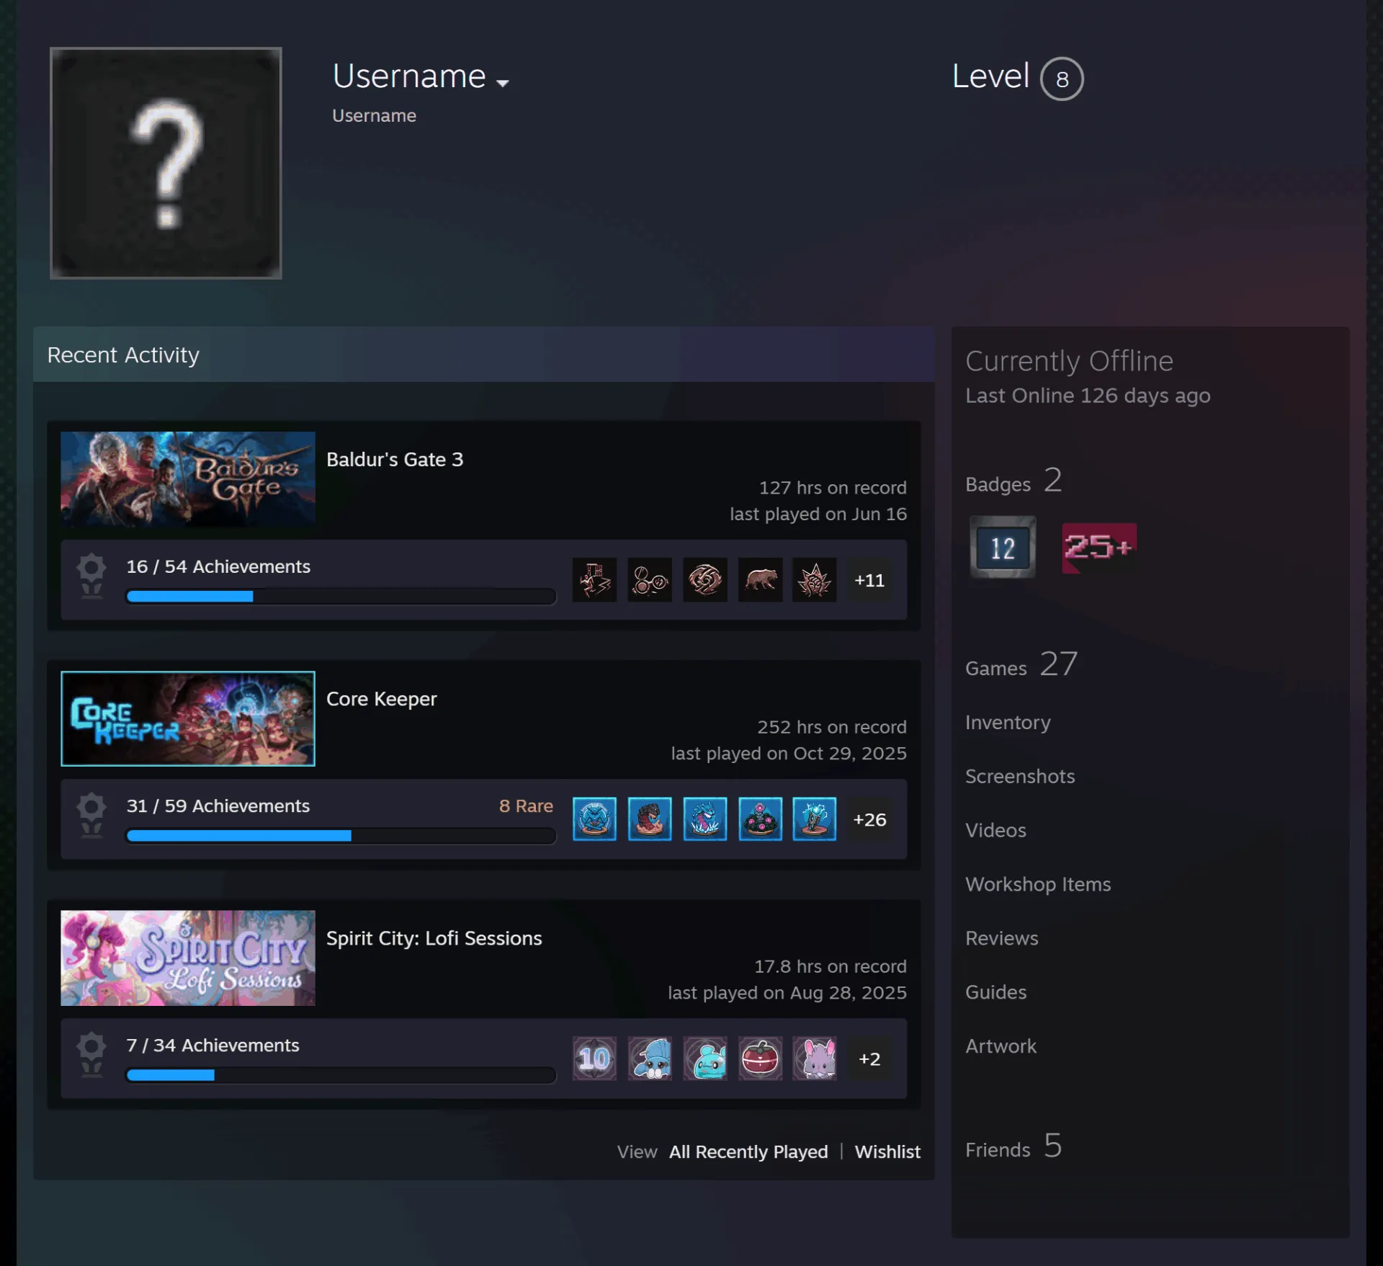Click the spiral achievement icon for Baldur's Gate 3
Image resolution: width=1383 pixels, height=1266 pixels.
tap(705, 579)
